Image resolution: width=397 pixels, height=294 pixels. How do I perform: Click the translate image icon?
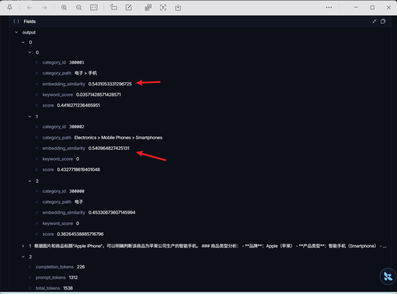coord(148,7)
